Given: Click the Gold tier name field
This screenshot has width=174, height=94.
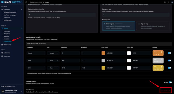Looking at the screenshot, I should tap(36, 68).
